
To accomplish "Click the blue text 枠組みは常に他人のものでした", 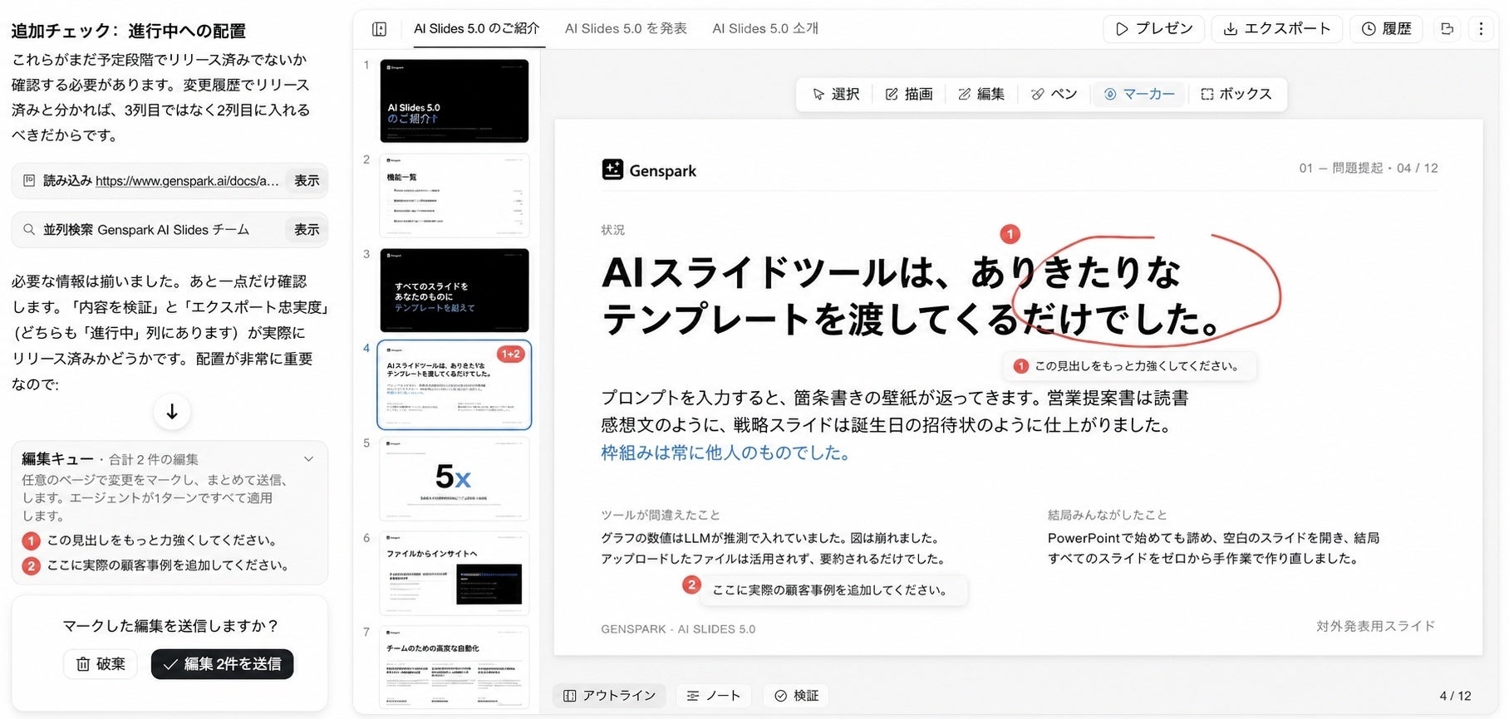I will pyautogui.click(x=725, y=453).
